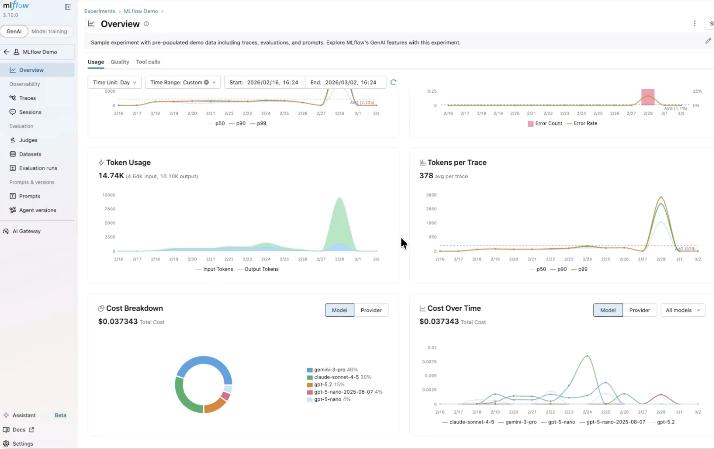Viewport: 714px width, 449px height.
Task: Navigate to MLflow Demo breadcrumb
Action: point(141,11)
